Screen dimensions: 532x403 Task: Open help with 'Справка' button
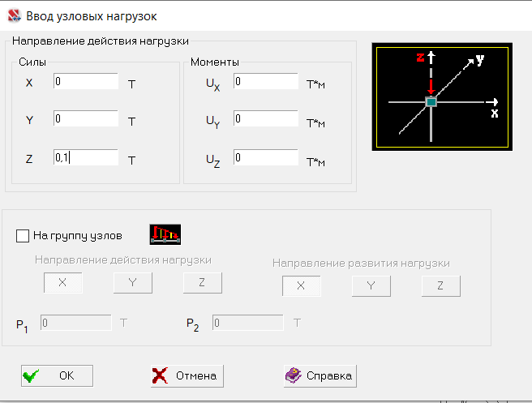(x=320, y=376)
